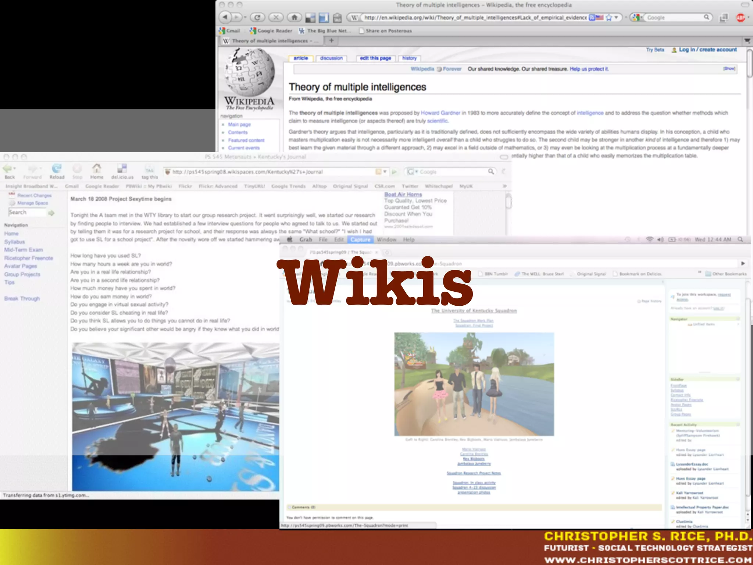Click the scrollbar thumb in Kentucky's Journal window
Screen dimensions: 753x565
click(x=508, y=202)
